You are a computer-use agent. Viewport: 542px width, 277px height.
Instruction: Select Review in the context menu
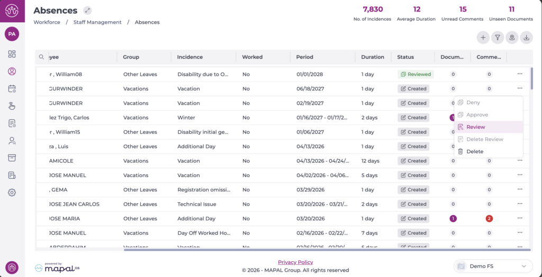coord(475,127)
